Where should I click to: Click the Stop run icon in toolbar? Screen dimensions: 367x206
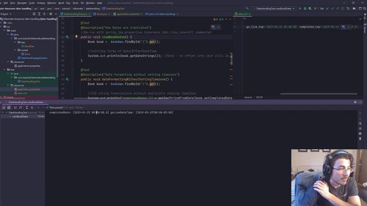coord(315,9)
